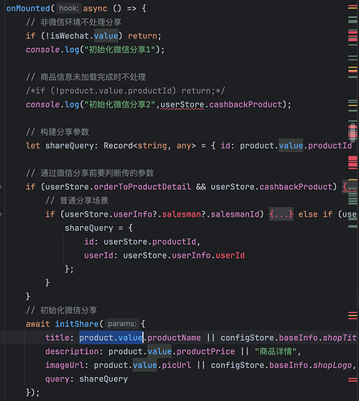Click the shareQuery variable in the let declaration
The image size is (359, 401).
click(x=69, y=146)
